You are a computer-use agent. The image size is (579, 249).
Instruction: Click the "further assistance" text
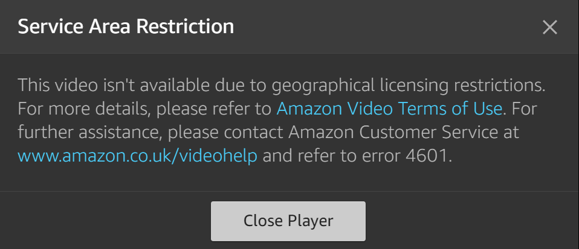point(86,132)
